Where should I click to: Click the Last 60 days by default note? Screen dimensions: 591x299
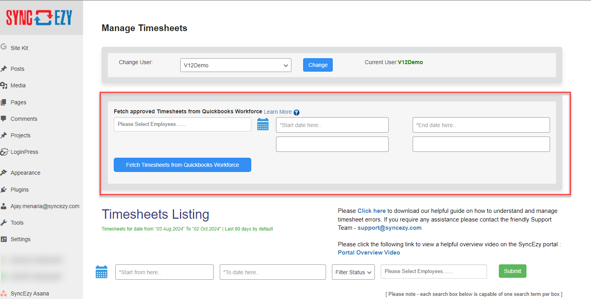tap(249, 229)
